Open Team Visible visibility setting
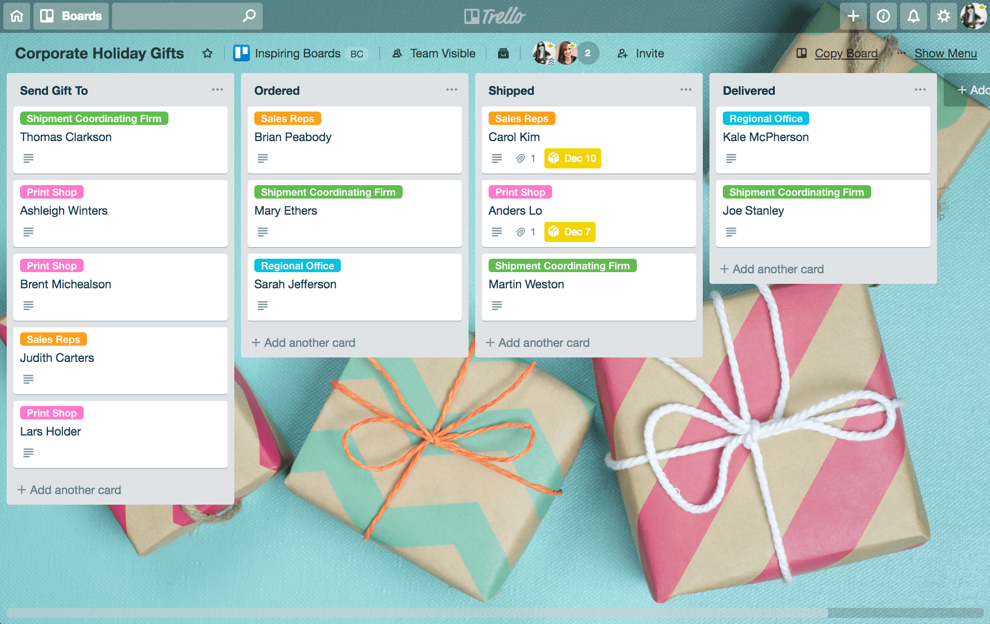The image size is (990, 624). click(x=434, y=54)
